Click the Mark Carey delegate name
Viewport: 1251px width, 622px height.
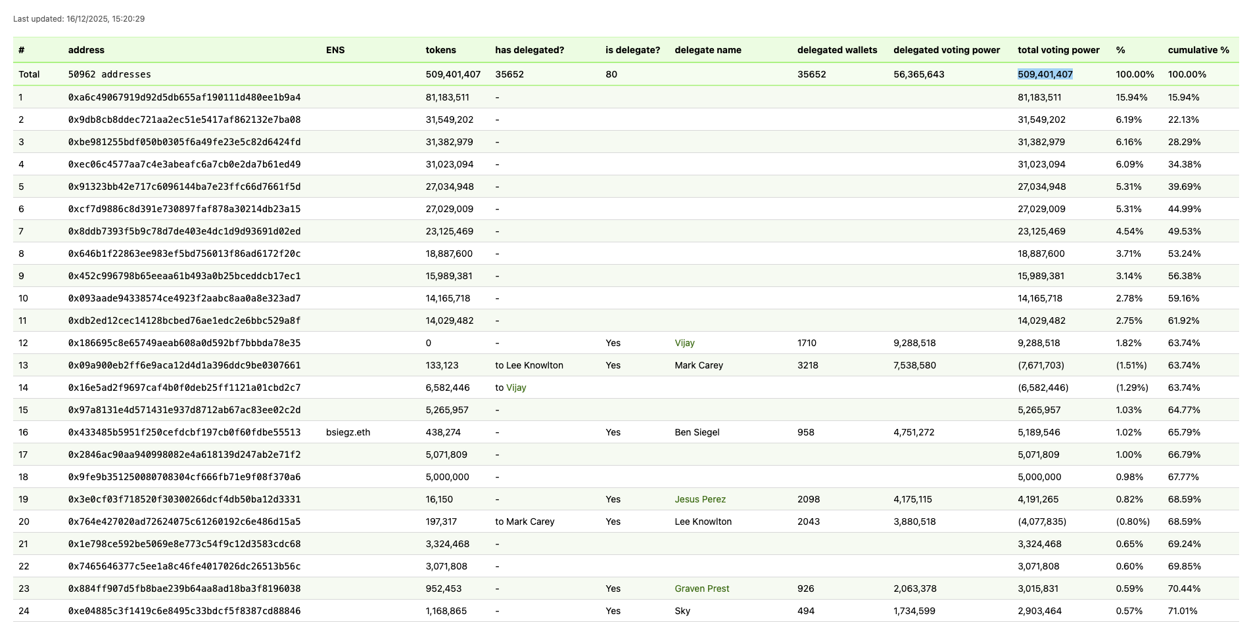click(698, 365)
